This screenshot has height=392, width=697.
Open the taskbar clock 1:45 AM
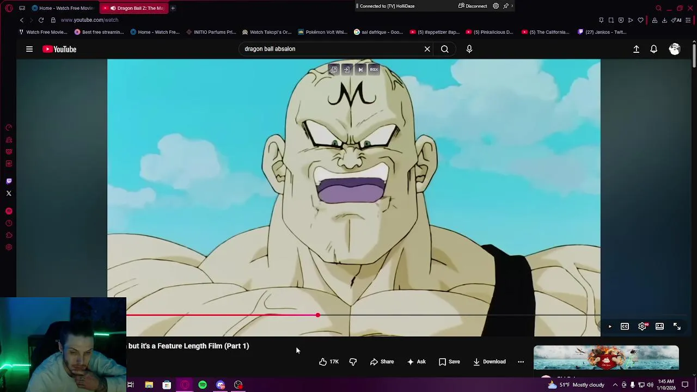tap(666, 385)
